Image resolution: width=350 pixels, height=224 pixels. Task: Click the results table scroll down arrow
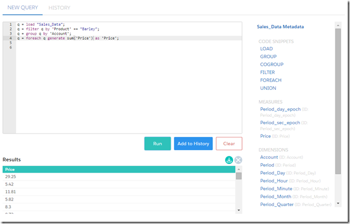point(239,210)
